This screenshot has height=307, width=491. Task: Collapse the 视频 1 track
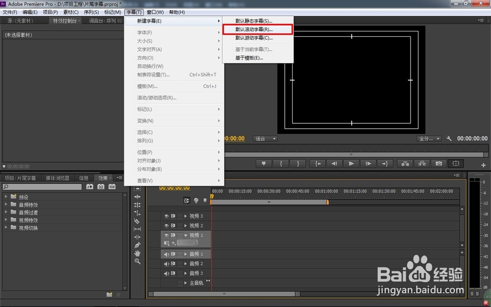click(x=186, y=235)
